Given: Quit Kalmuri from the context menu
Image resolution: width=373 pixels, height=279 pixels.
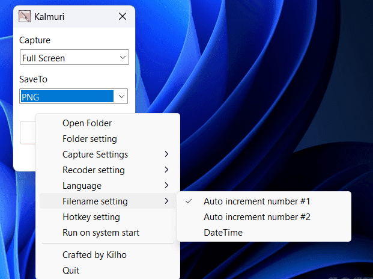Looking at the screenshot, I should [71, 271].
